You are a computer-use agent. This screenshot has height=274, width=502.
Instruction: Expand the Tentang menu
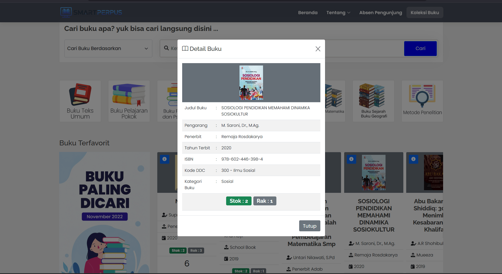point(338,13)
